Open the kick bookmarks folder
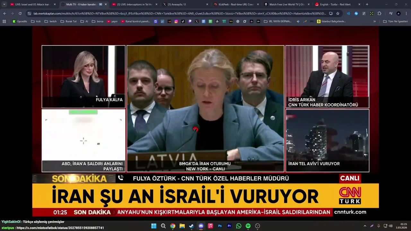This screenshot has height=231, width=411. [36, 21]
